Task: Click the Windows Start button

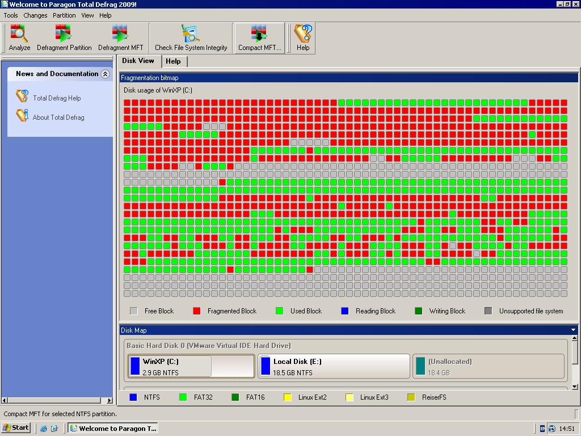Action: coord(15,428)
